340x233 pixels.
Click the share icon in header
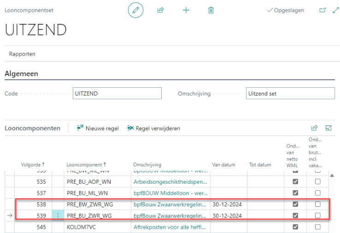pyautogui.click(x=161, y=10)
